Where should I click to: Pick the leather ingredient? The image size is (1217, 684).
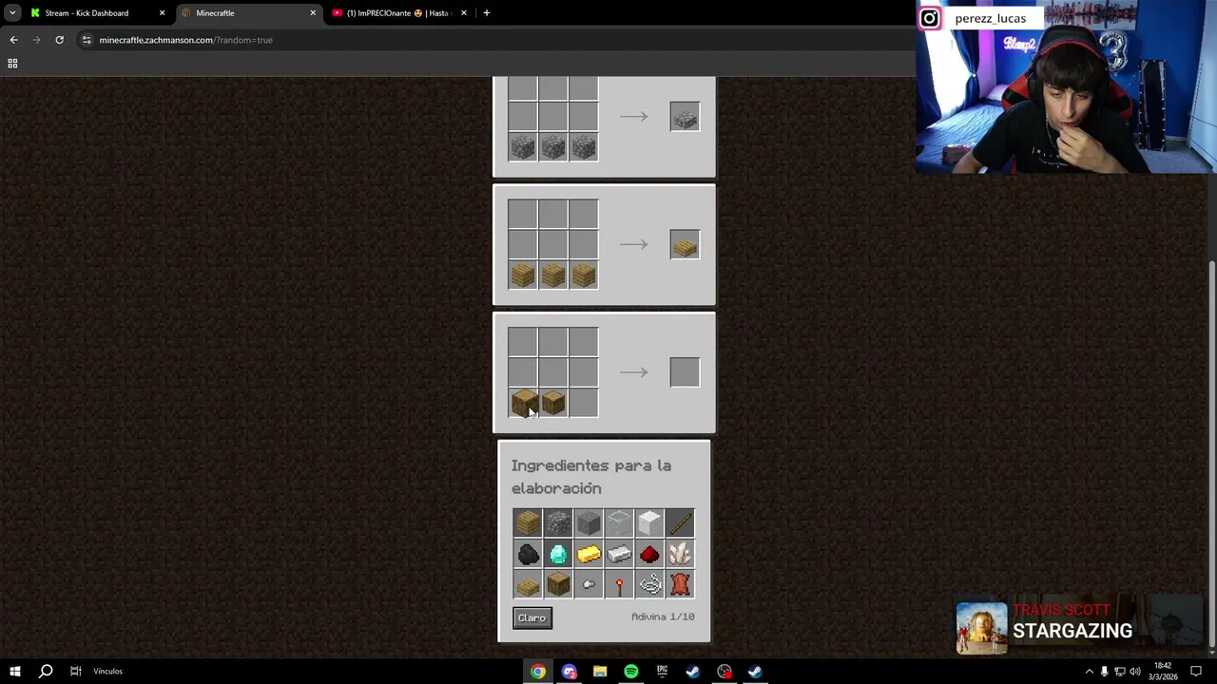(x=680, y=584)
